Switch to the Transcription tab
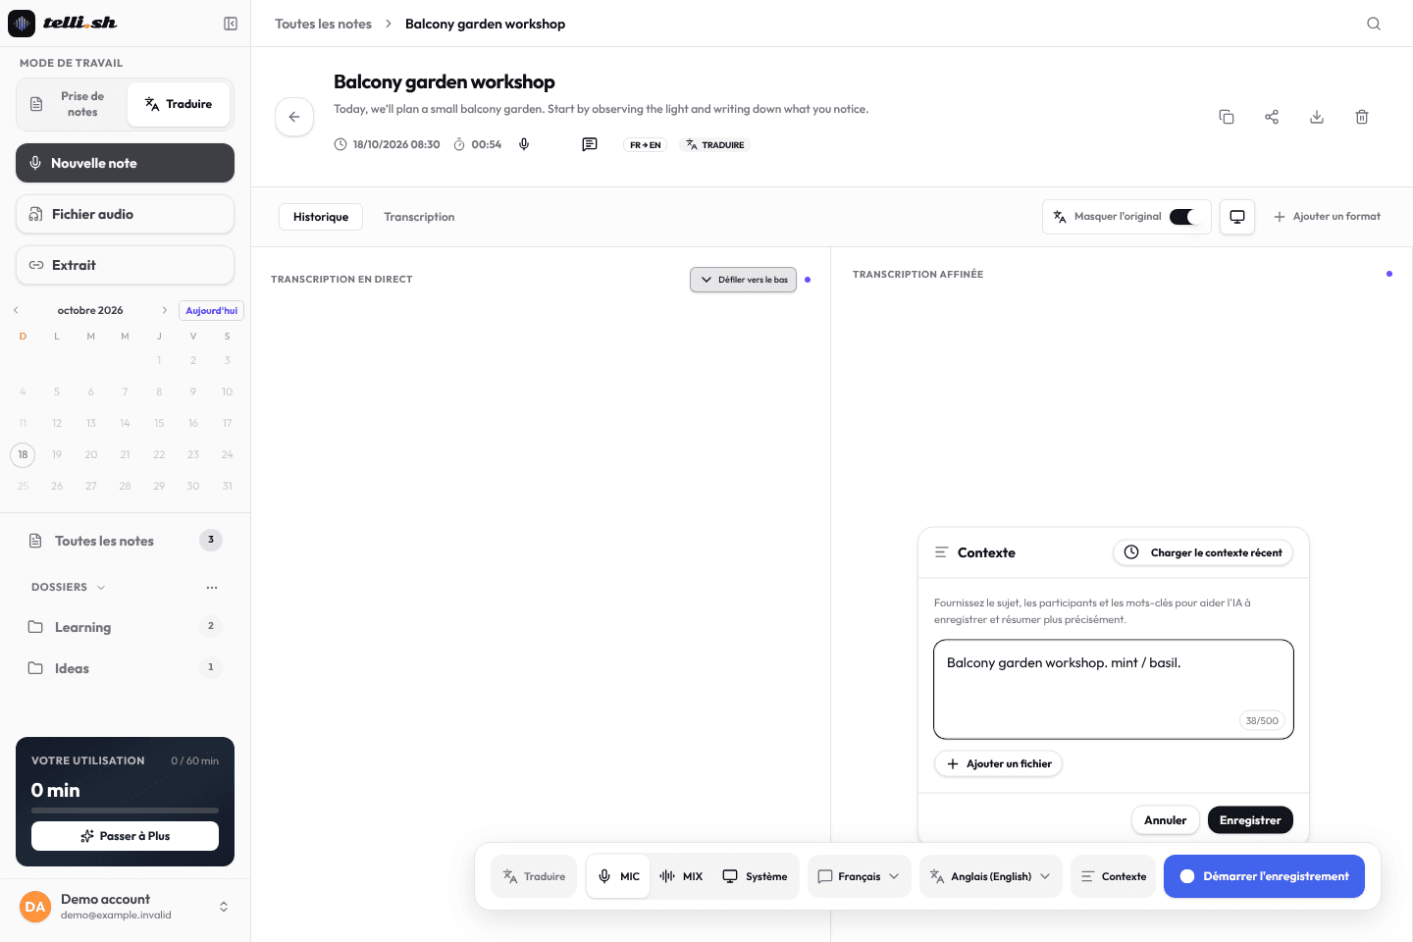 [x=419, y=217]
